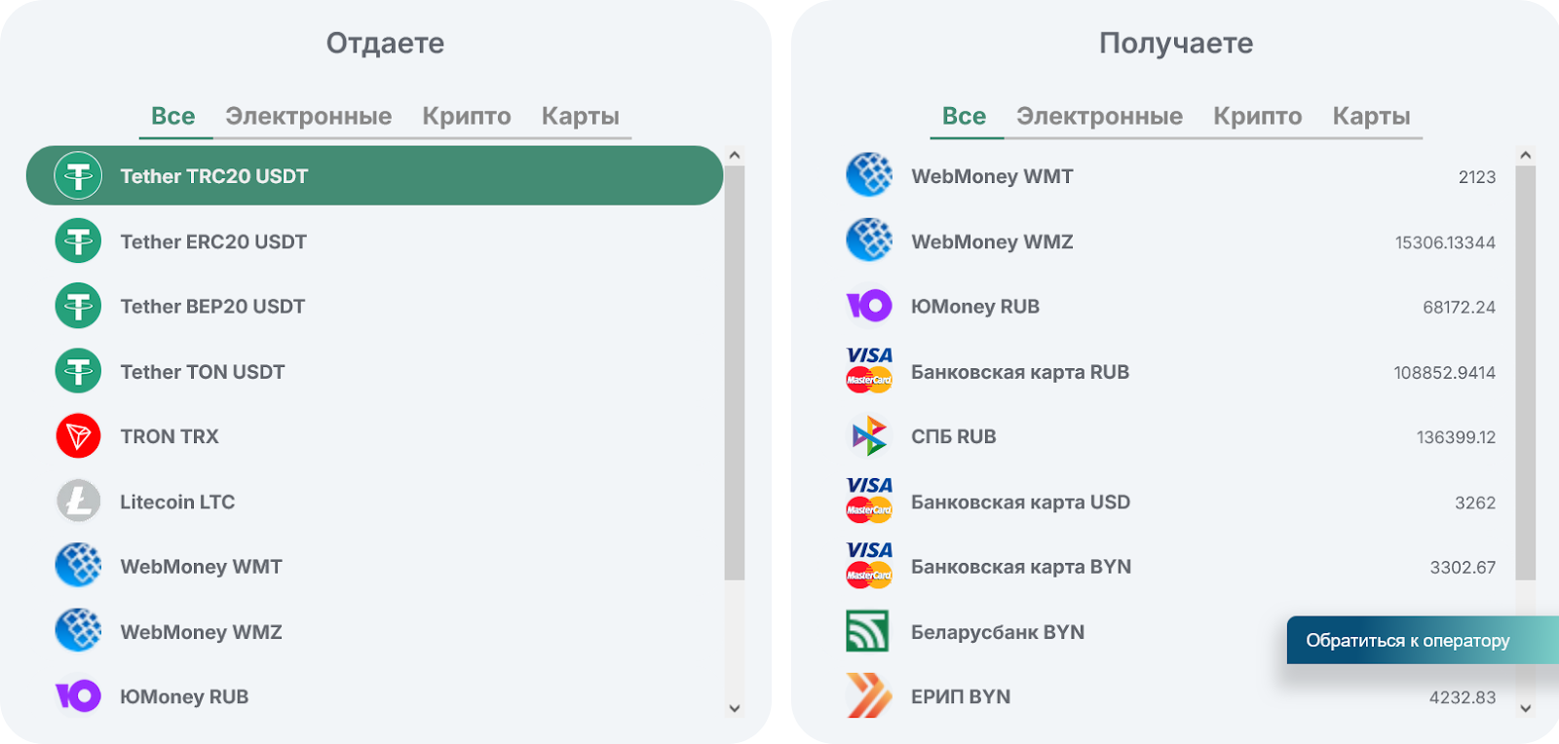This screenshot has height=744, width=1559.
Task: Click scroll up arrow in Получаете list
Action: point(1526,156)
